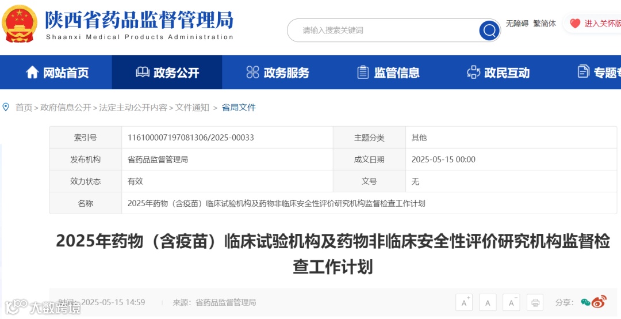
Task: Share via the Weibo icon
Action: click(599, 302)
